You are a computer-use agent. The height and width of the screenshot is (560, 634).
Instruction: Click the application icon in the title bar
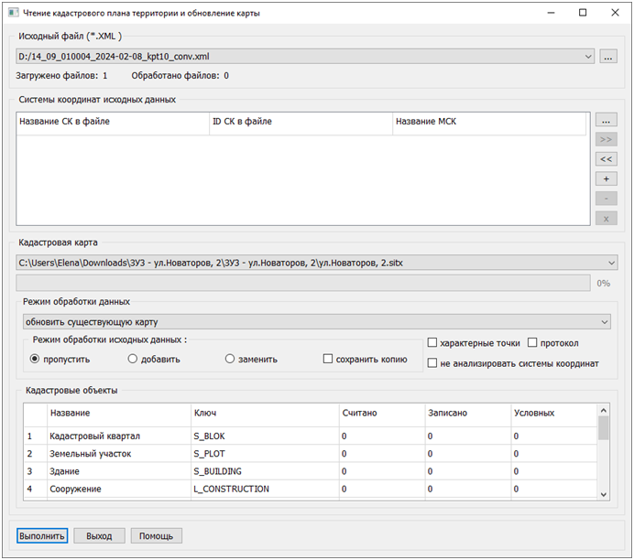pyautogui.click(x=13, y=14)
